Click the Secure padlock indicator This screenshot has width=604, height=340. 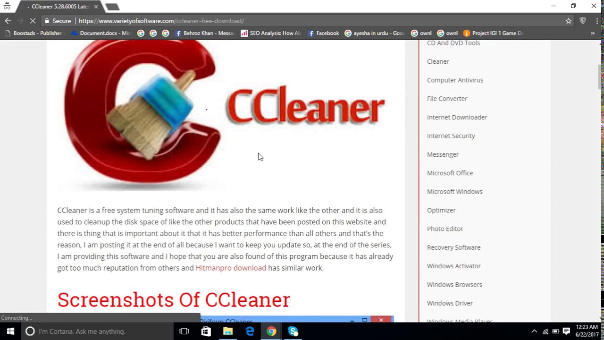(x=58, y=21)
